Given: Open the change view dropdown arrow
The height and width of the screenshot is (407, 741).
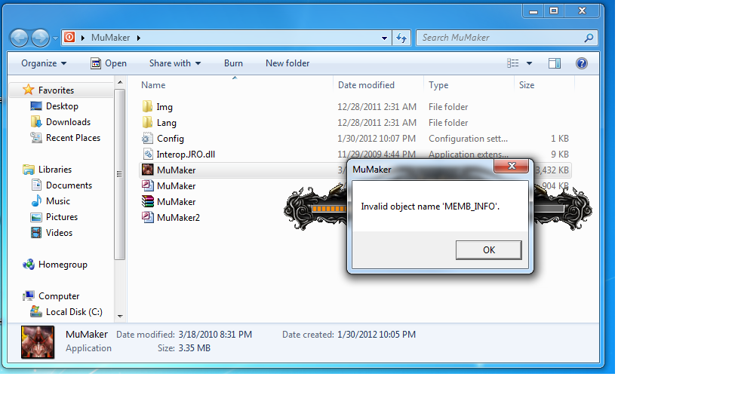Looking at the screenshot, I should tap(529, 63).
